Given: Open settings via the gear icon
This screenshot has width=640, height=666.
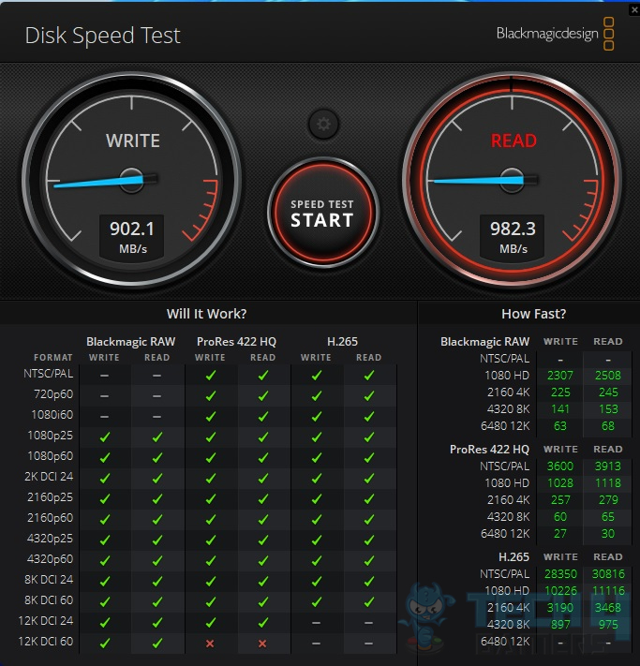Looking at the screenshot, I should click(x=323, y=125).
